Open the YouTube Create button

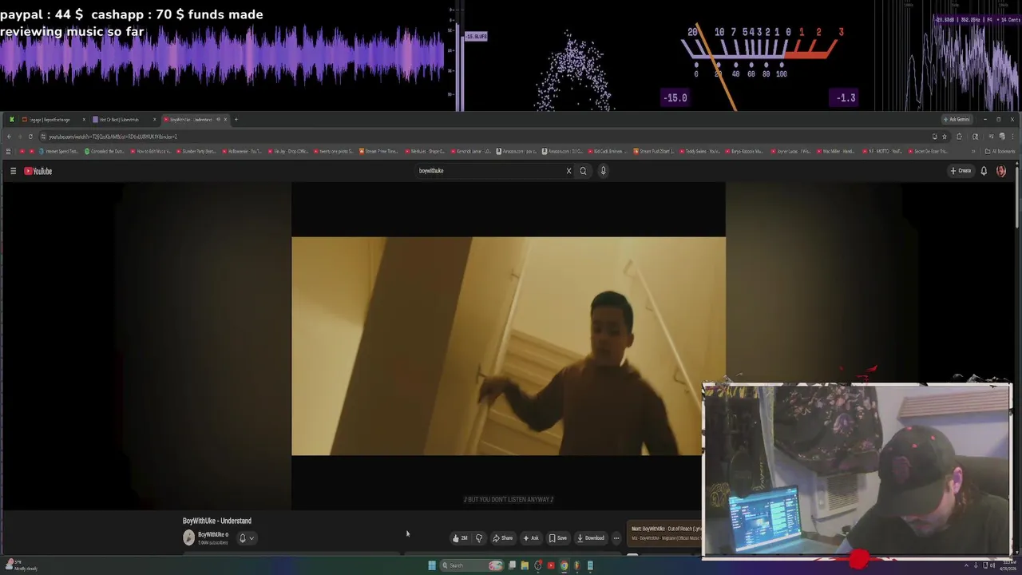[961, 171]
